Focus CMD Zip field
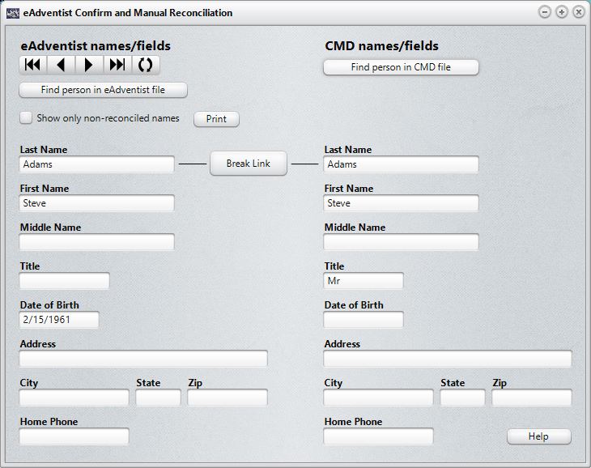The height and width of the screenshot is (468, 591). 531,398
